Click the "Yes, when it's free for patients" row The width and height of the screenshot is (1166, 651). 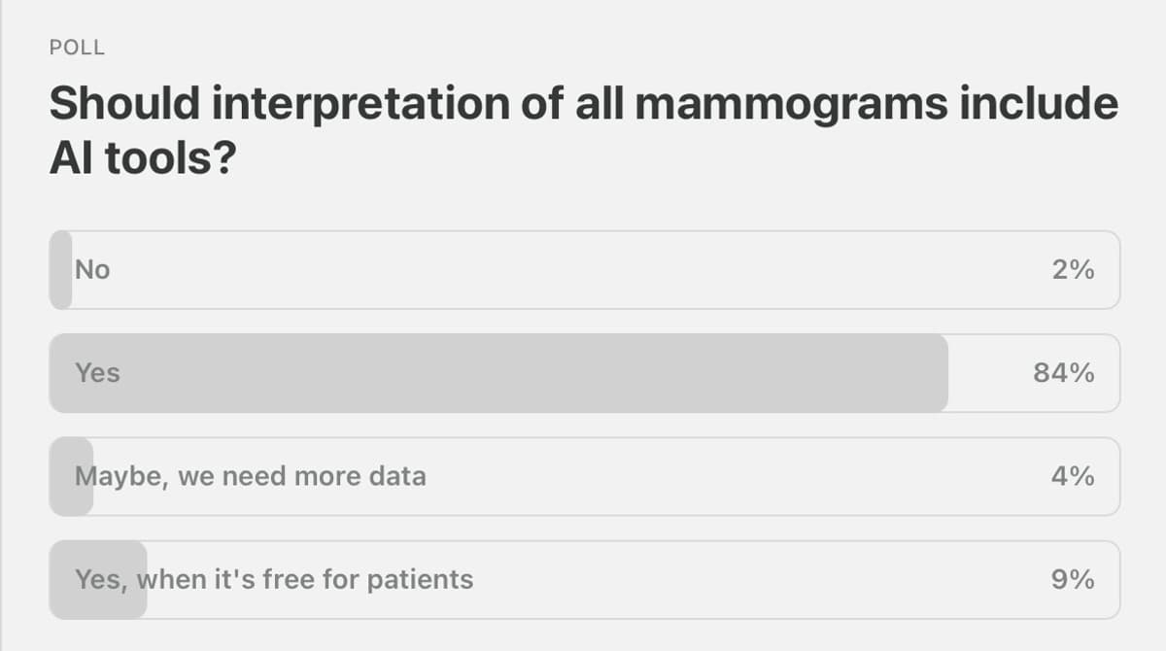tap(583, 578)
